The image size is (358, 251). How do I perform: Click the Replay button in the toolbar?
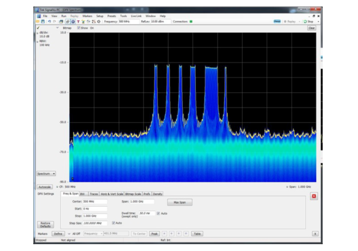pos(290,22)
